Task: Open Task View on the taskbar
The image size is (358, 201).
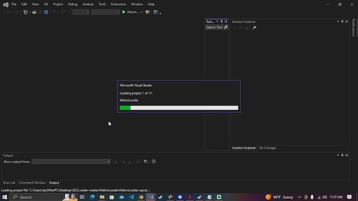Action: [x=82, y=197]
